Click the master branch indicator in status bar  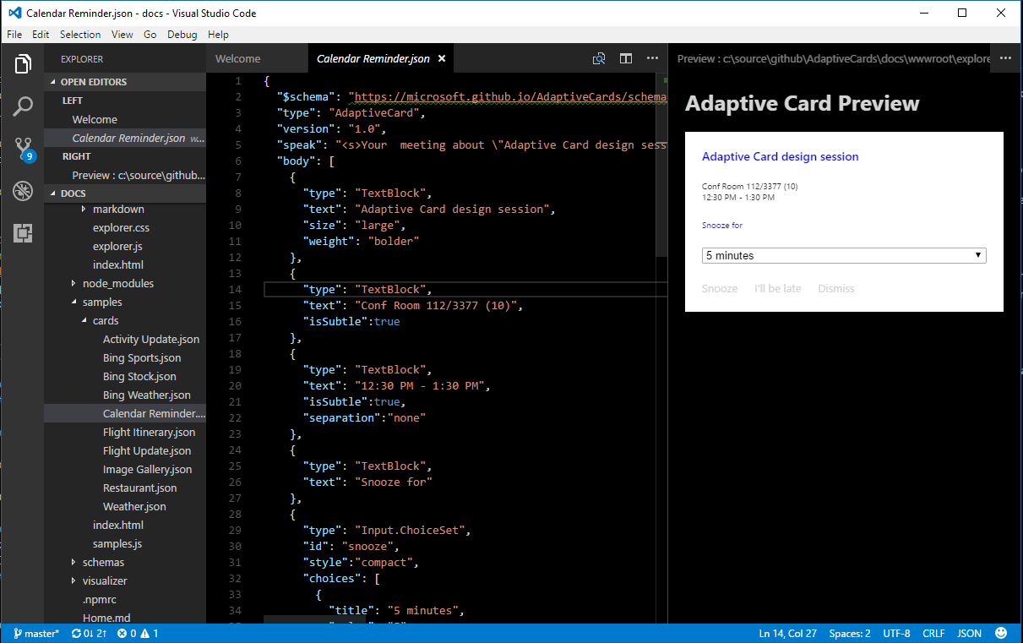click(x=35, y=633)
